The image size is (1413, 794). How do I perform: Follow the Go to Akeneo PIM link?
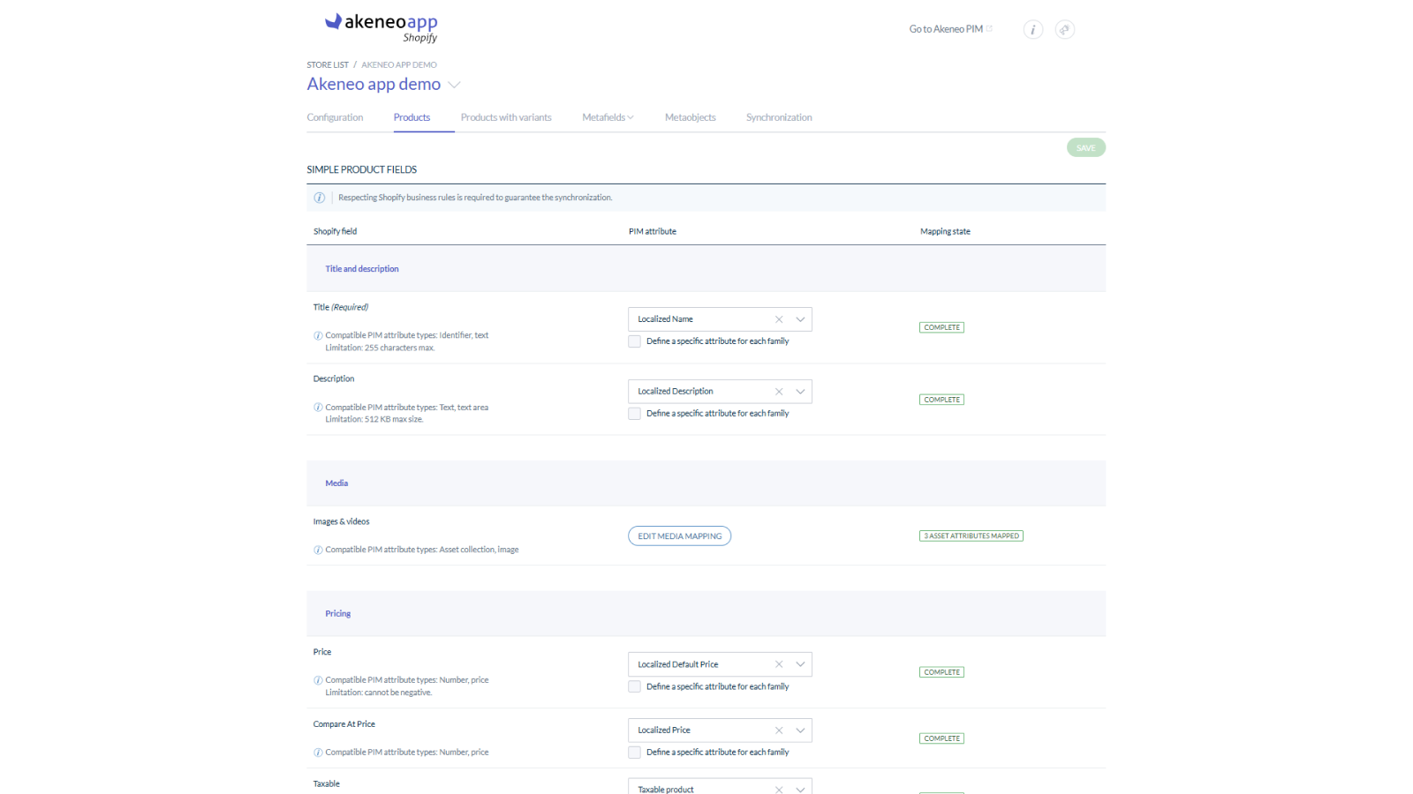(946, 29)
